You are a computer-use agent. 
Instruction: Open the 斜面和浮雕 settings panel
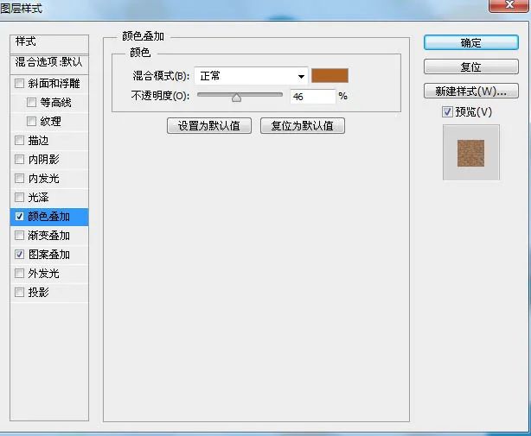tap(54, 84)
